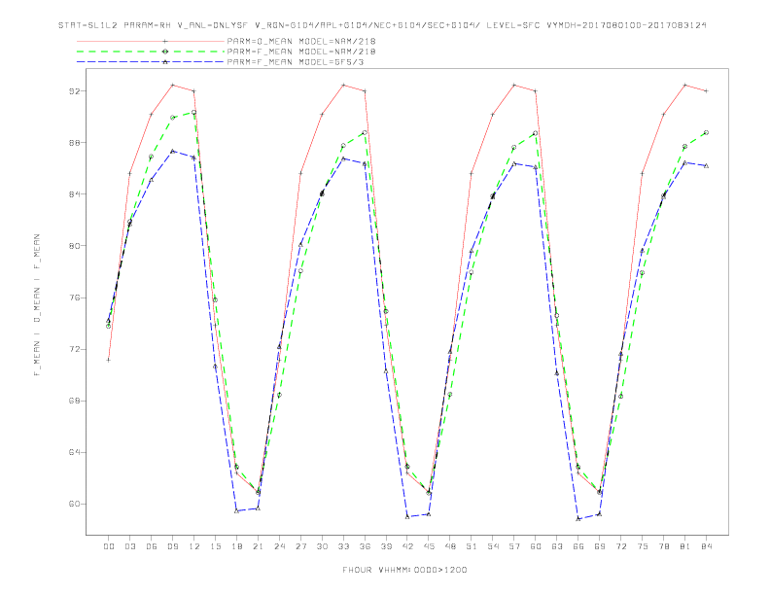Click x-axis forecast hour label 45
Image resolution: width=770 pixels, height=595 pixels.
pos(429,546)
